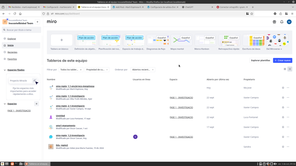
Task: Expand the Propiedad de cualquiera dropdown
Action: (97, 69)
